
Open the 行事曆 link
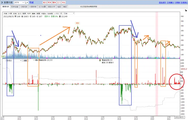tap(177, 3)
